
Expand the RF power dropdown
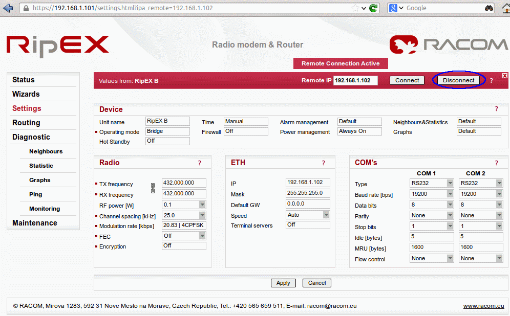(202, 205)
